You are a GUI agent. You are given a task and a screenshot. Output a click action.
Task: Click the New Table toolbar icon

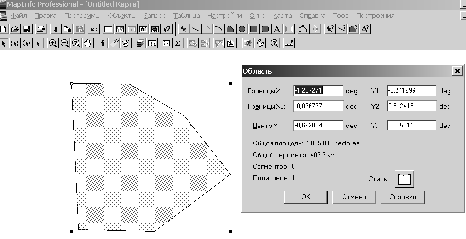click(3, 29)
